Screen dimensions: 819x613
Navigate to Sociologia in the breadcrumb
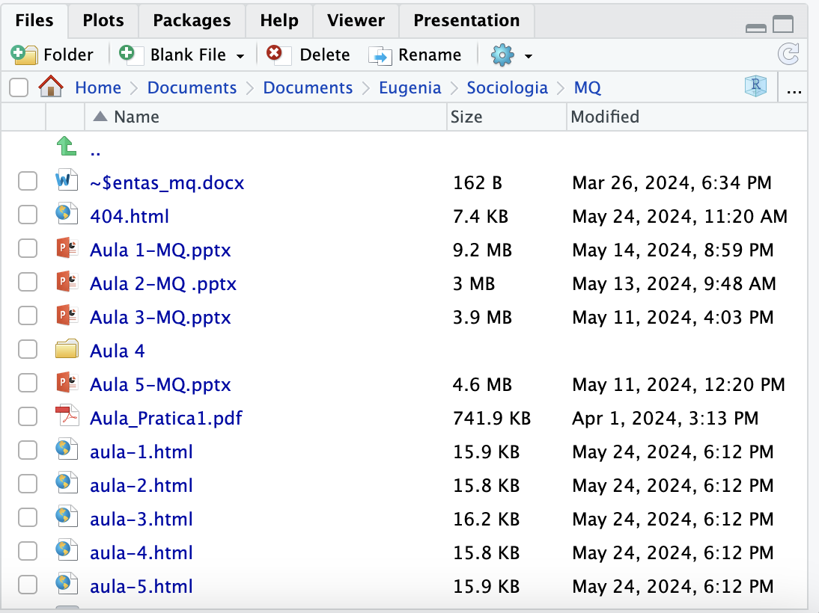507,87
